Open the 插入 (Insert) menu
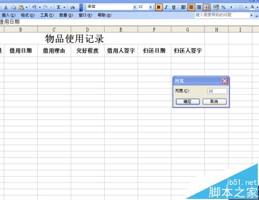Screen dimensions: 259x200 tap(8, 15)
